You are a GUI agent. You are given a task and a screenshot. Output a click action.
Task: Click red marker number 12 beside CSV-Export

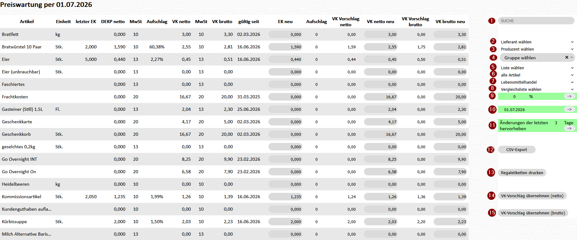coord(491,149)
